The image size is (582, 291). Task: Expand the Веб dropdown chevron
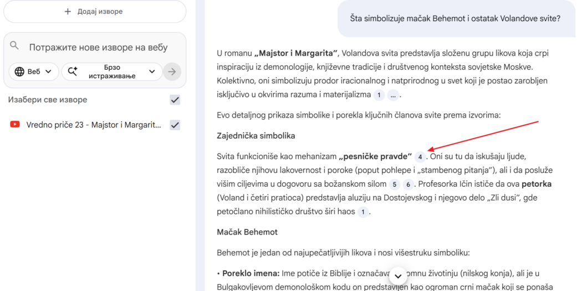[48, 72]
